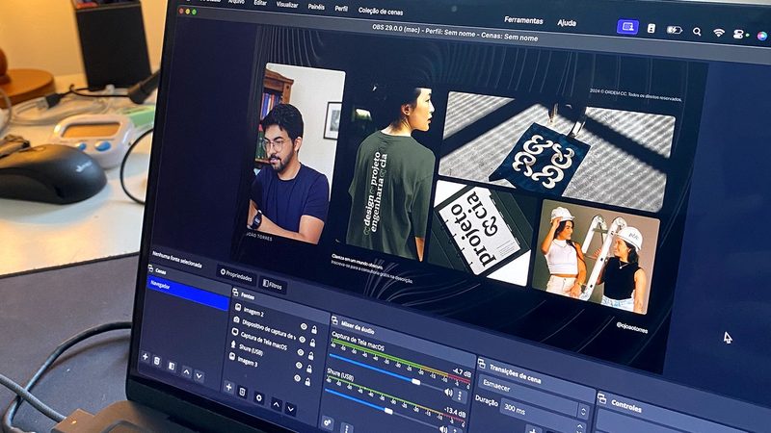Add a new scene in Cenas panel
The height and width of the screenshot is (433, 771).
point(146,357)
